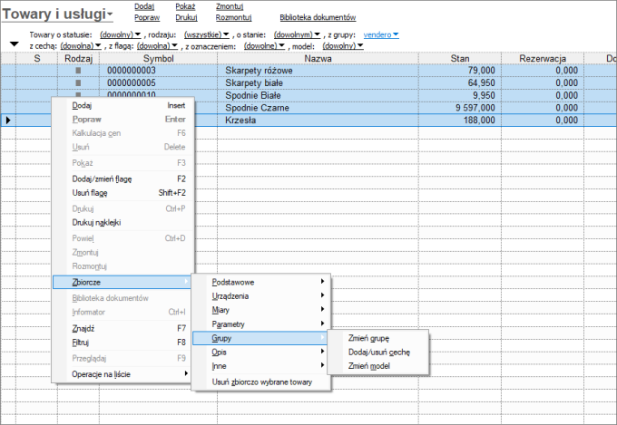Click the Drukuj link in header
Viewport: 617px width, 425px height.
tap(186, 18)
